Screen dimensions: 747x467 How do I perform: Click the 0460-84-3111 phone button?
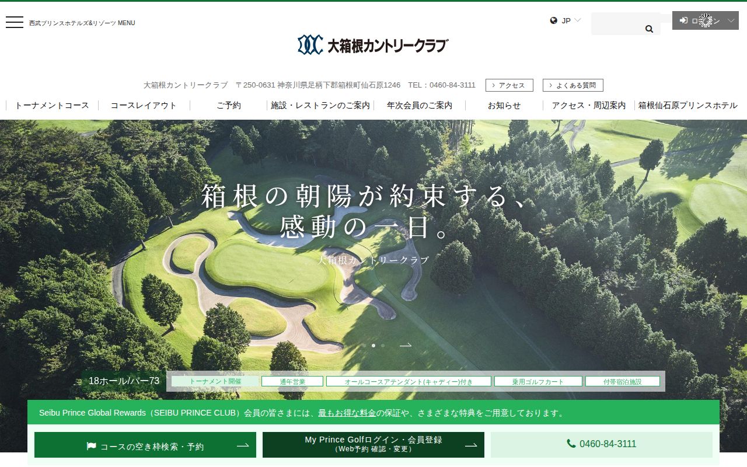[602, 445]
